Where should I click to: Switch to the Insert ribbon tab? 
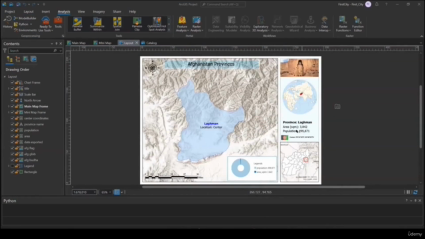(x=46, y=12)
